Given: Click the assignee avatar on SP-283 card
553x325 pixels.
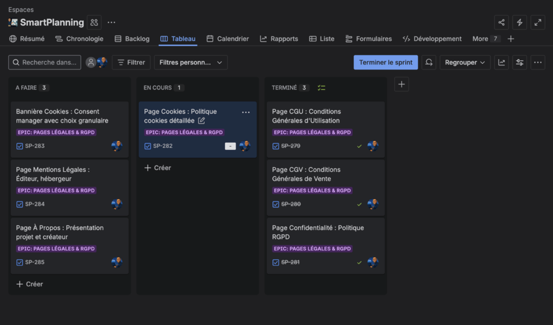Looking at the screenshot, I should coord(117,146).
